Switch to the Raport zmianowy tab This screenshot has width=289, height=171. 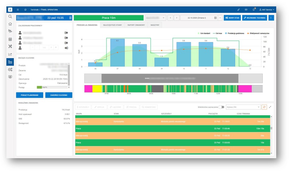point(136,25)
